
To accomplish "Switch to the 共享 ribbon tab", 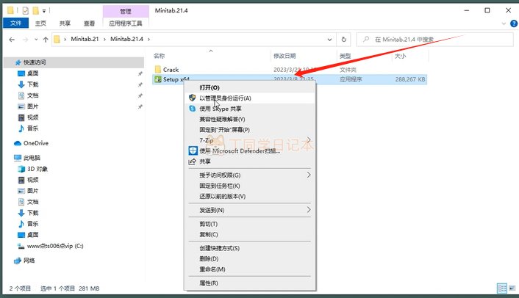I will tap(65, 23).
